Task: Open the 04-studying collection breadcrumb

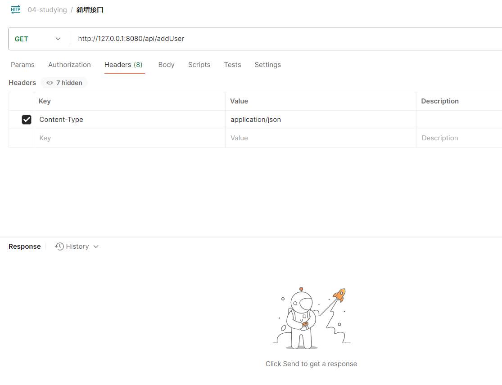Action: [47, 10]
